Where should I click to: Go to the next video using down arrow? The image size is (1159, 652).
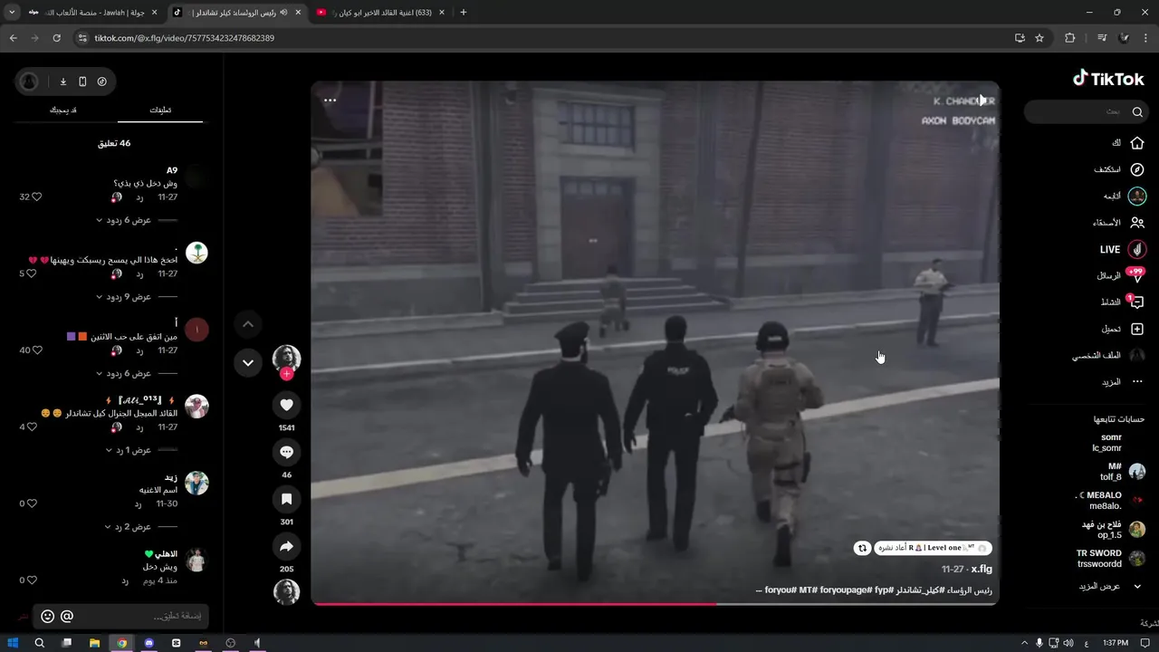[x=248, y=363]
